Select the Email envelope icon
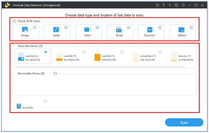This screenshot has height=133, width=209. tap(119, 30)
